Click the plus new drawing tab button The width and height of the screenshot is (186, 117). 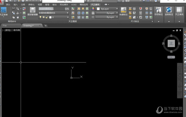46,25
